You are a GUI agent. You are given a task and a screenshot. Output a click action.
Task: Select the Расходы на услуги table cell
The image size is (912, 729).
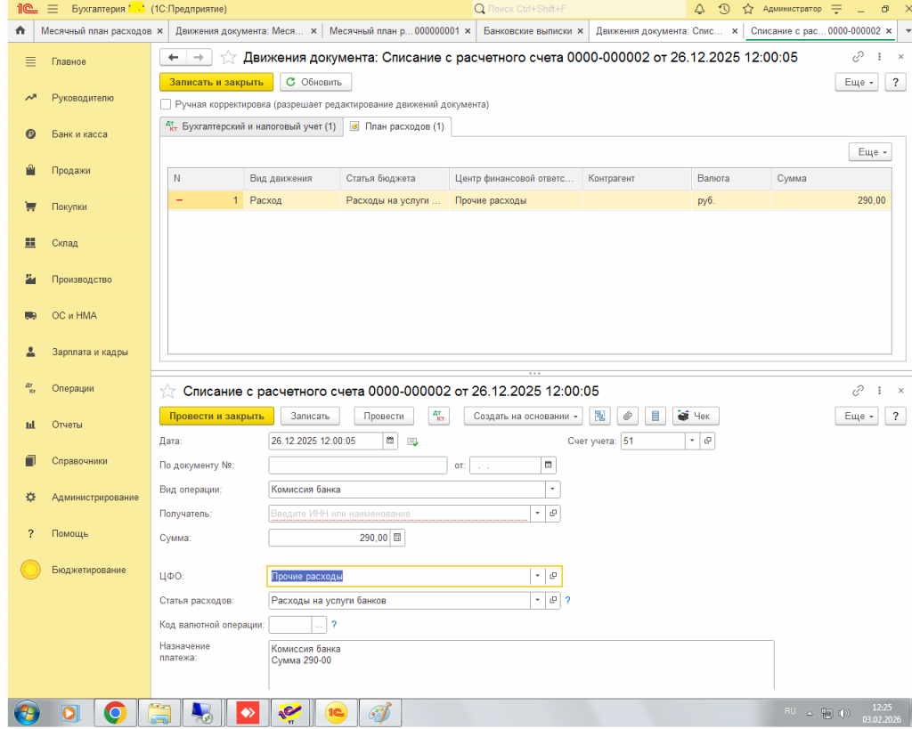(394, 200)
